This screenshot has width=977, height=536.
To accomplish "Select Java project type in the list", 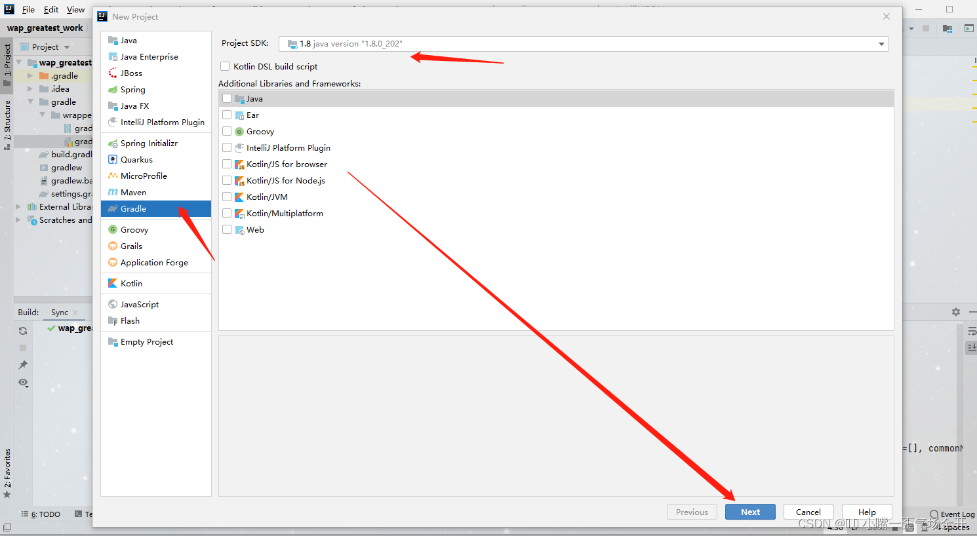I will (156, 41).
